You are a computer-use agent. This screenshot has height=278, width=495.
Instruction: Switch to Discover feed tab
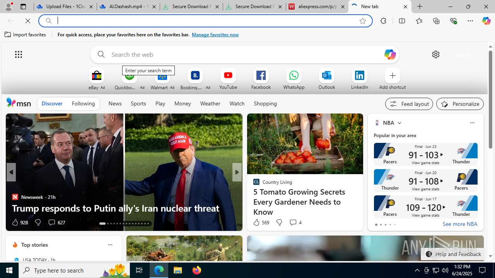[52, 103]
